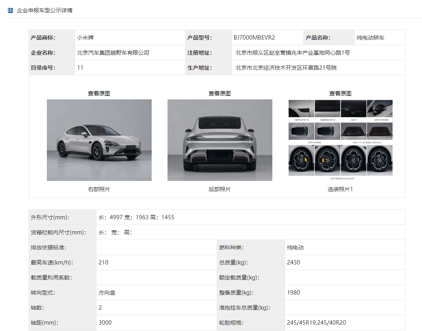Click company name 北京汽车集团越野车有限公司
The height and width of the screenshot is (331, 422).
(x=113, y=53)
